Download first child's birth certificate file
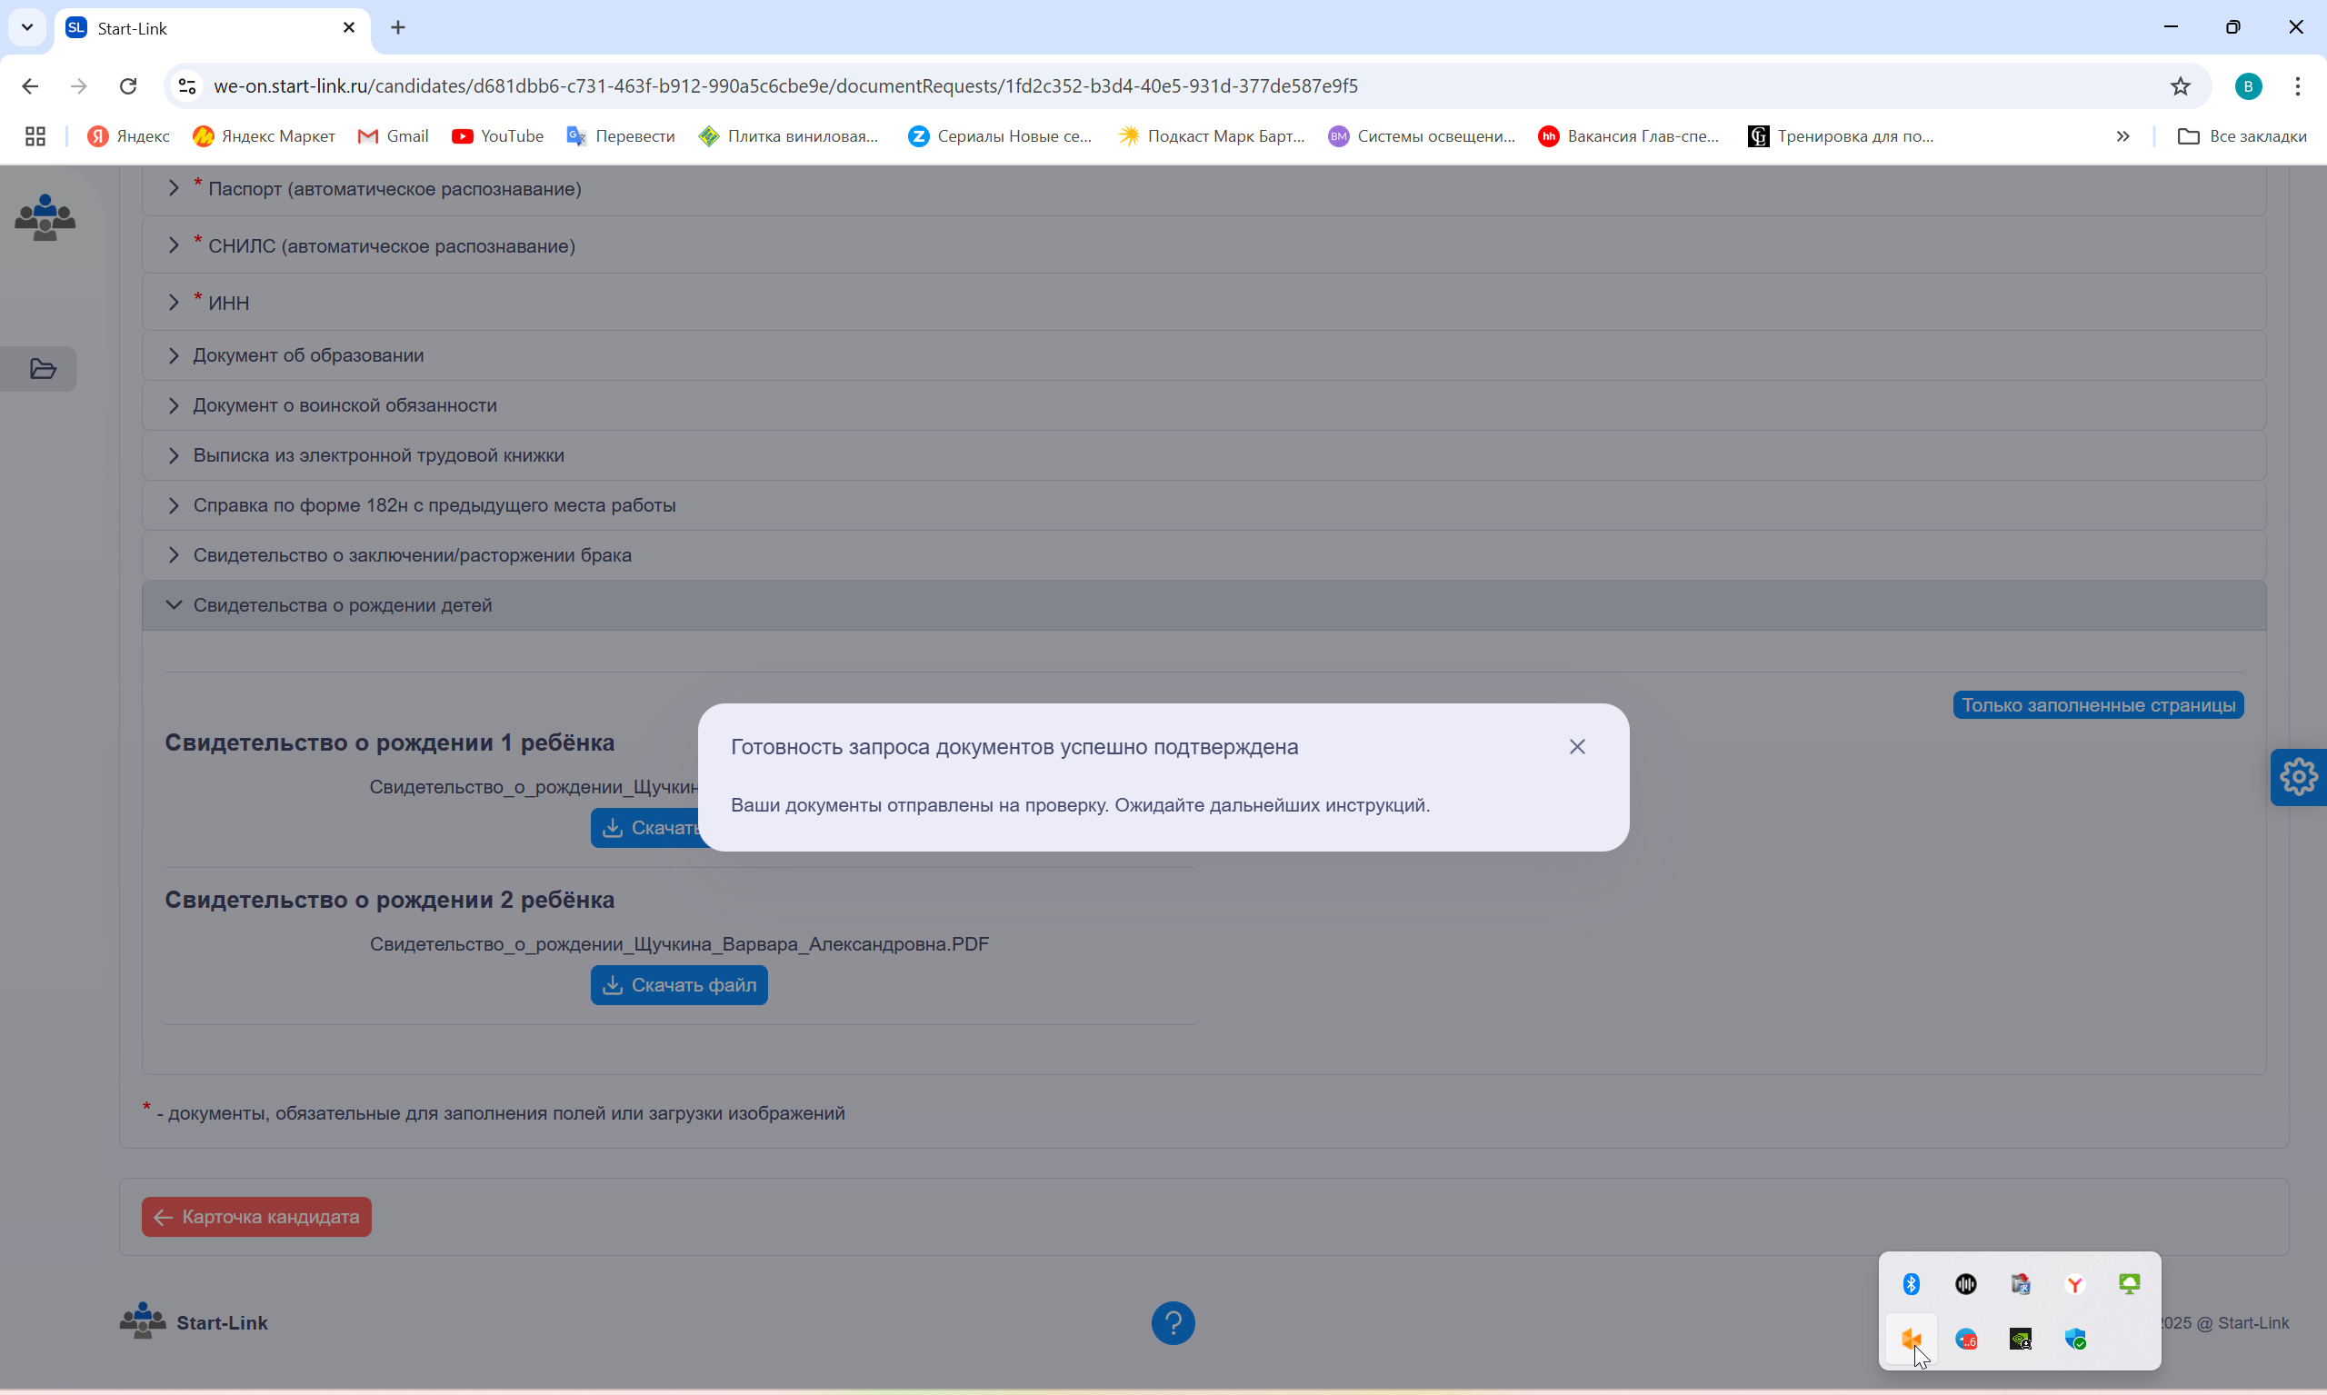Viewport: 2327px width, 1395px height. pos(645,827)
